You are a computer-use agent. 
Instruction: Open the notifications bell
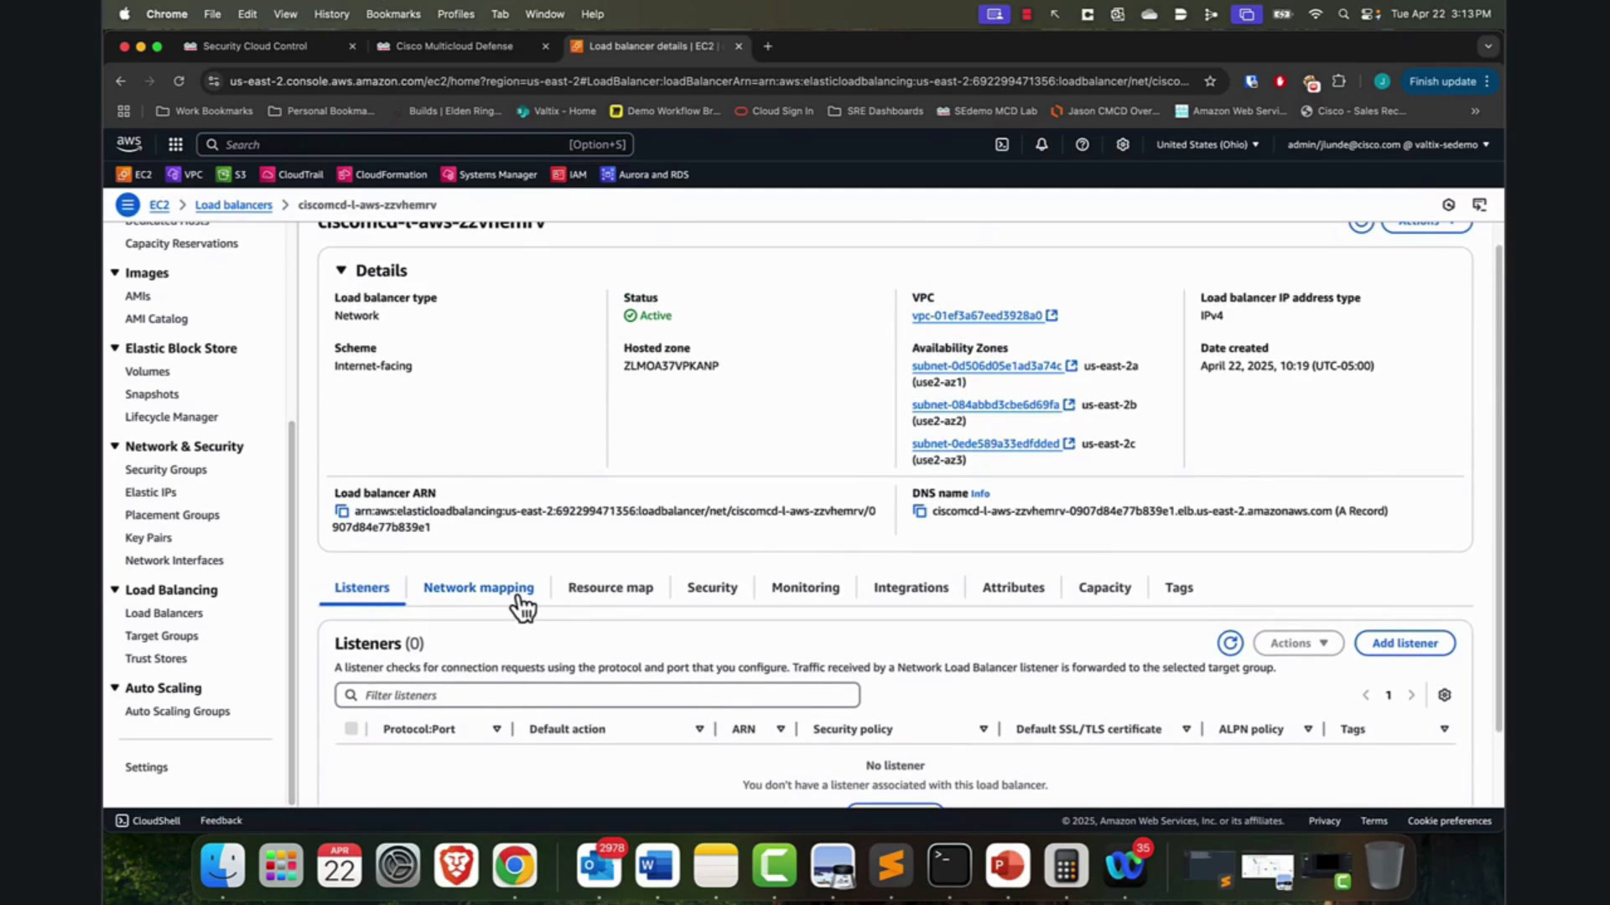pos(1041,144)
